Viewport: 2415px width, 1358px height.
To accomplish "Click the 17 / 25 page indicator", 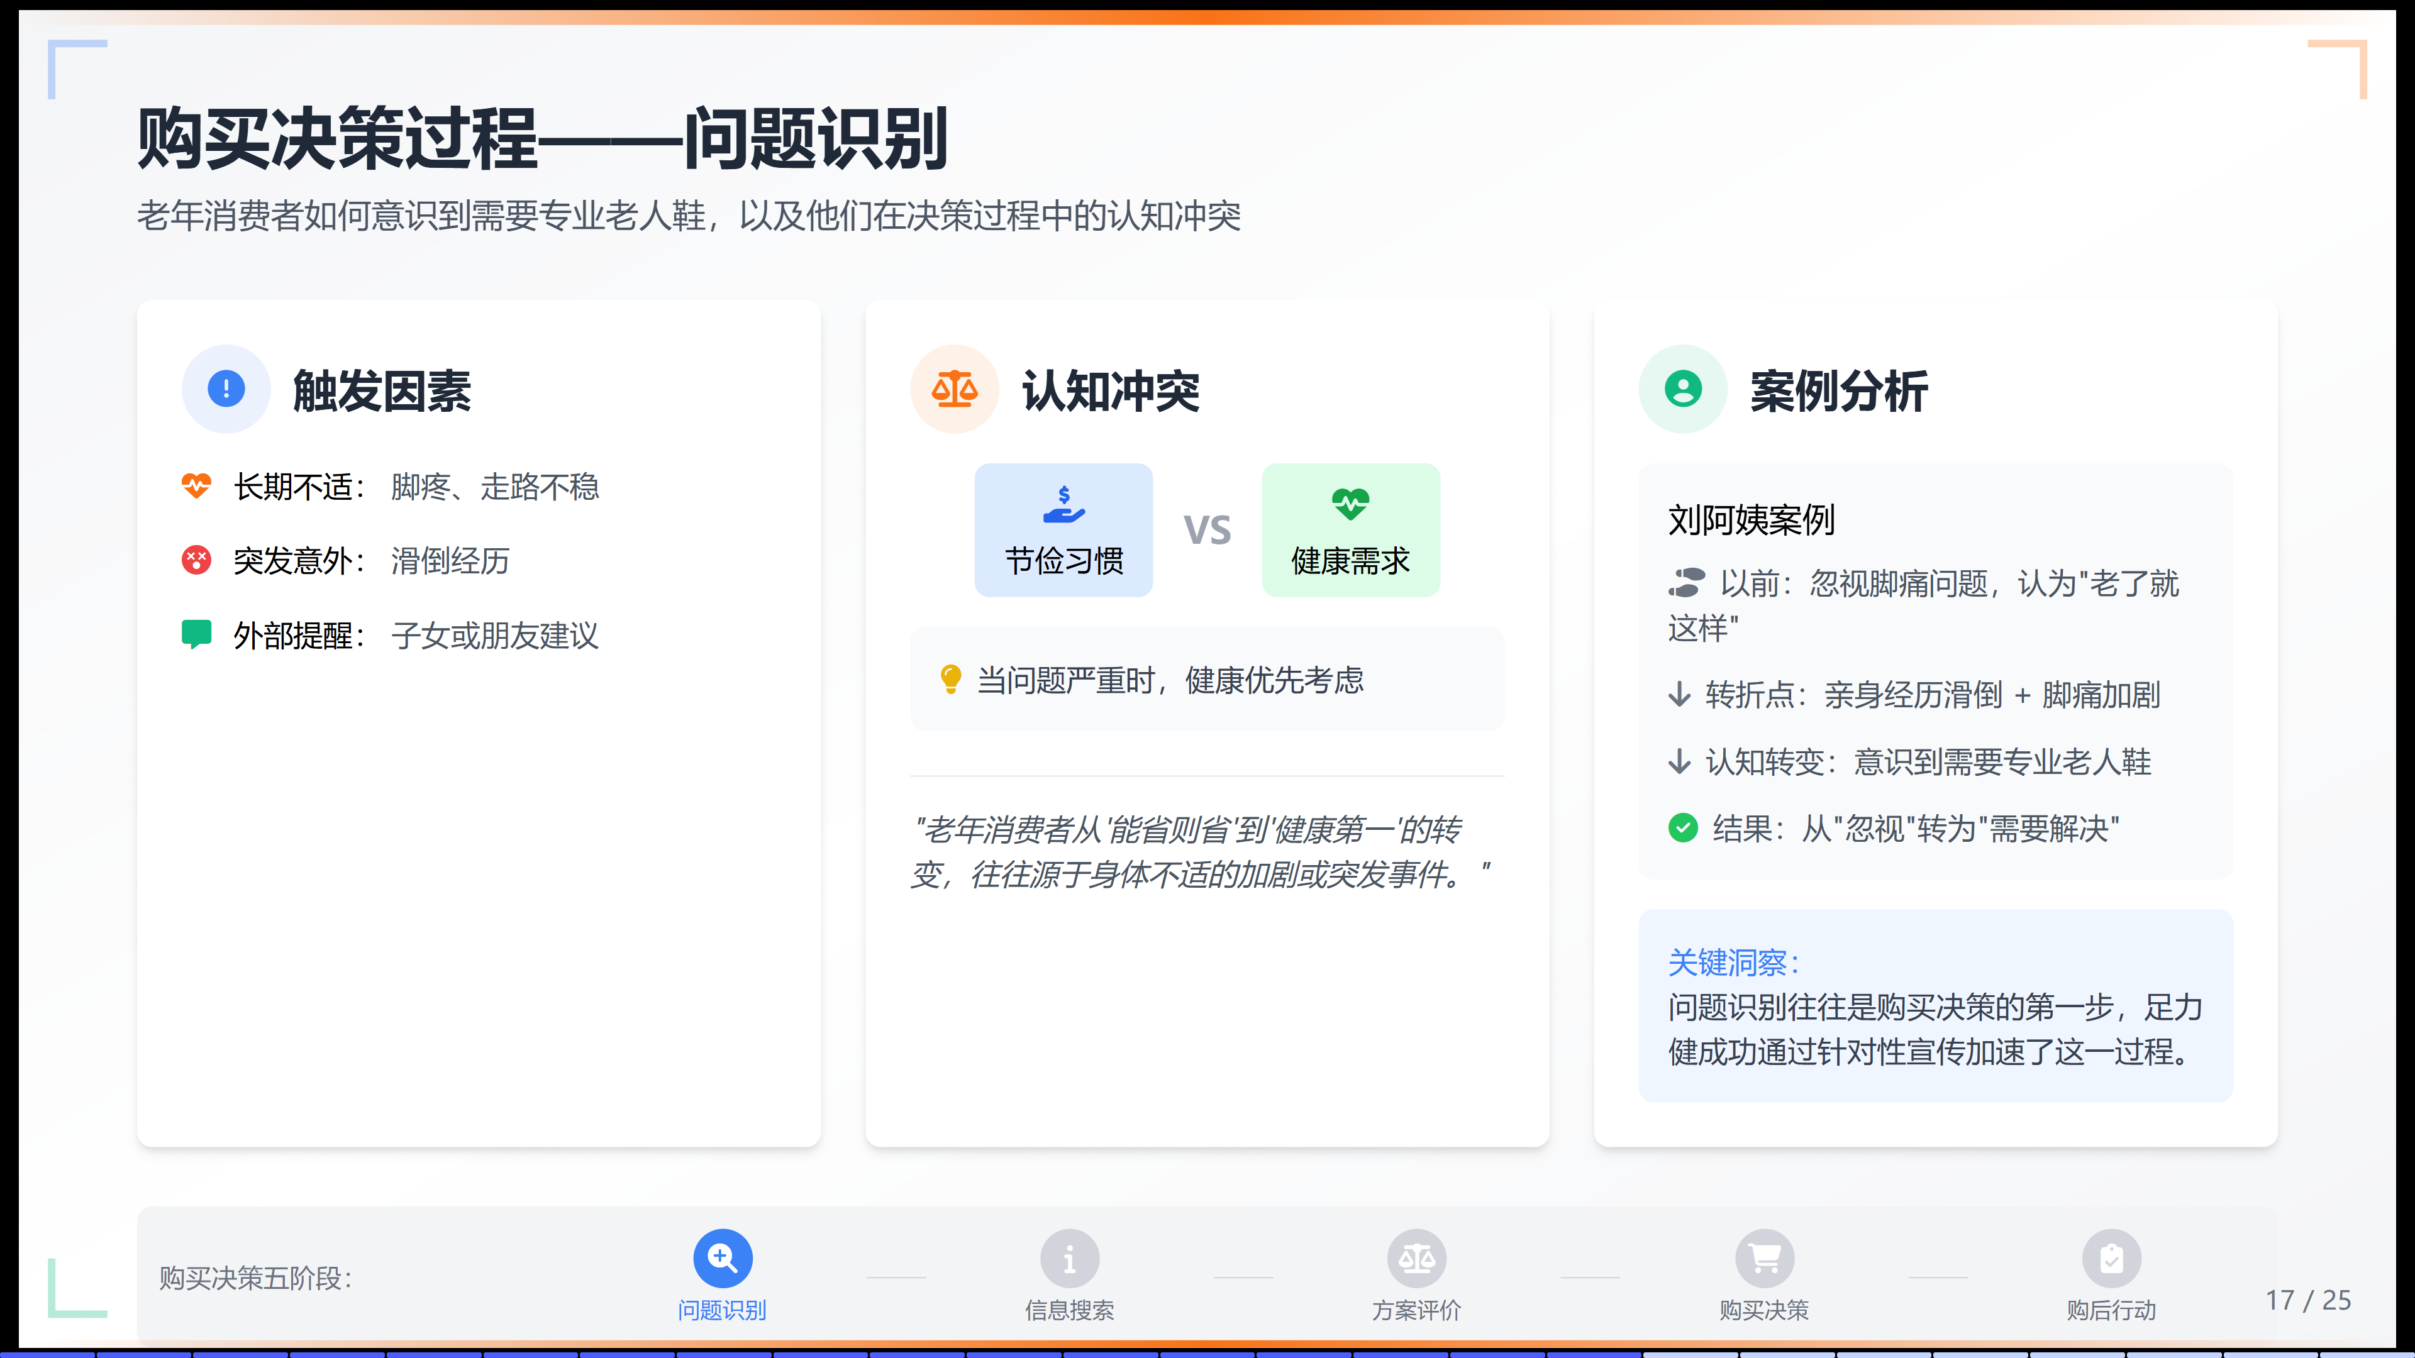I will pyautogui.click(x=2308, y=1300).
